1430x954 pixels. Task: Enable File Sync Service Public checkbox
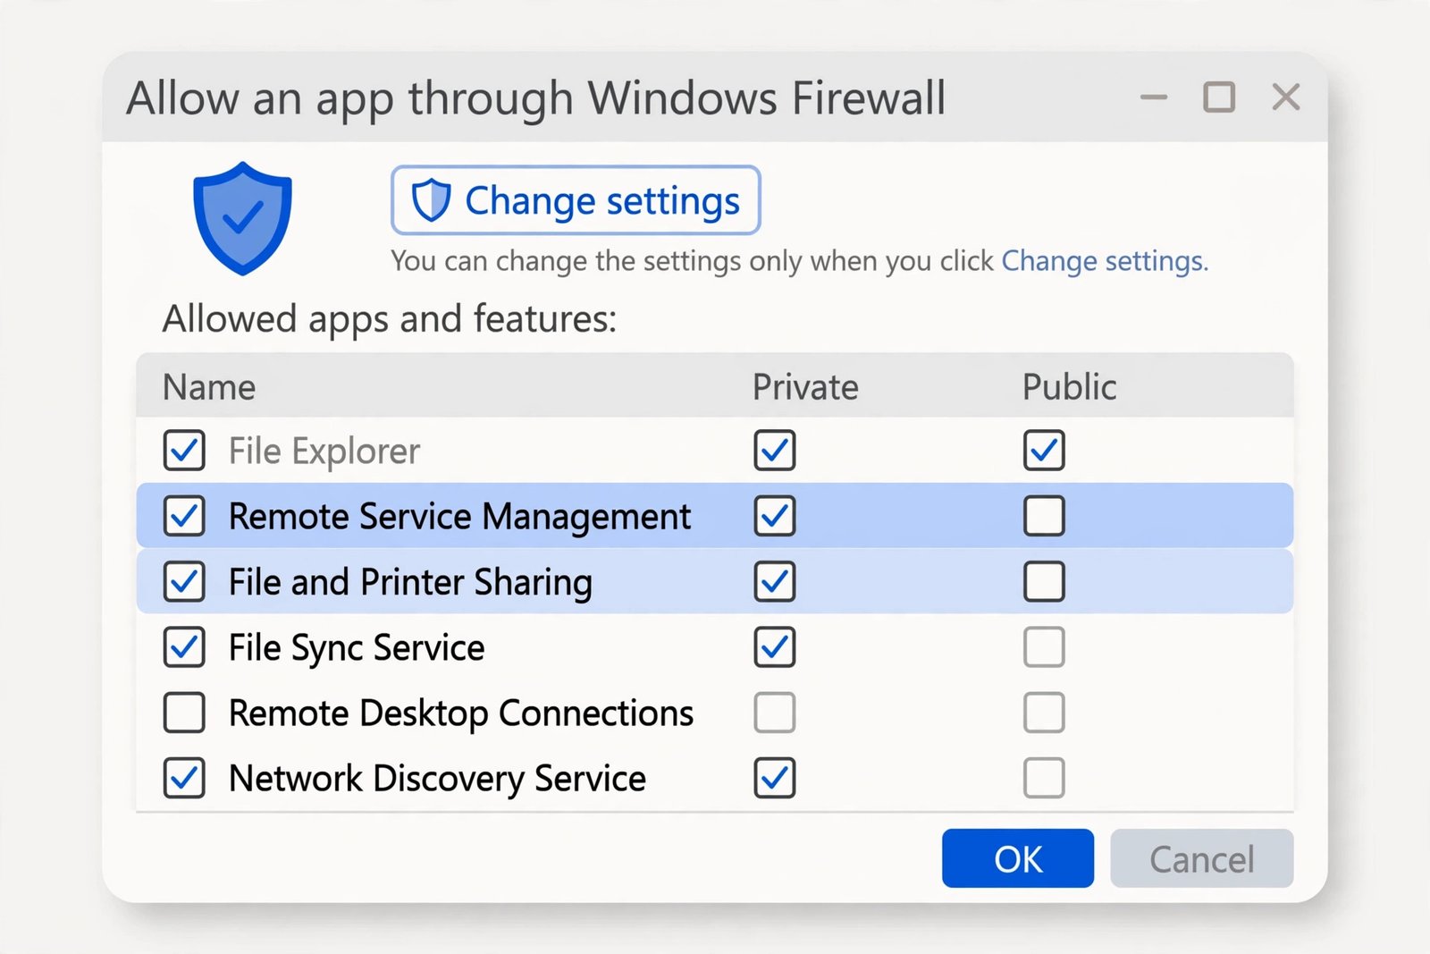(x=1044, y=647)
